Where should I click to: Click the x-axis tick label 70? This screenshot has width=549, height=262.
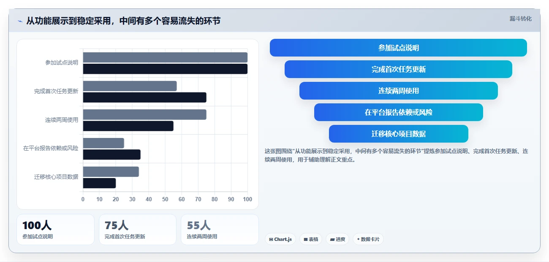click(198, 199)
